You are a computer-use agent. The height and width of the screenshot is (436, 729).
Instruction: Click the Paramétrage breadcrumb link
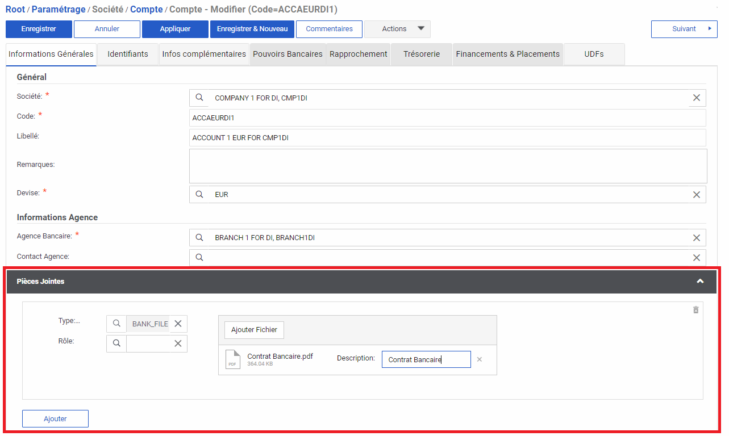coord(59,10)
